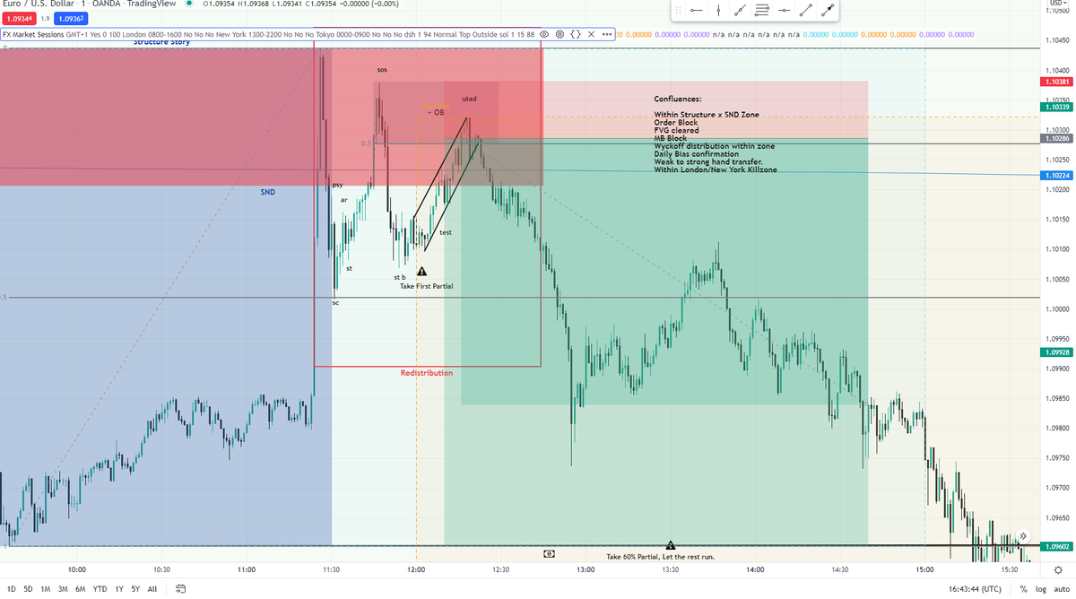Select the + OB orange label
The image size is (1076, 599).
click(436, 113)
